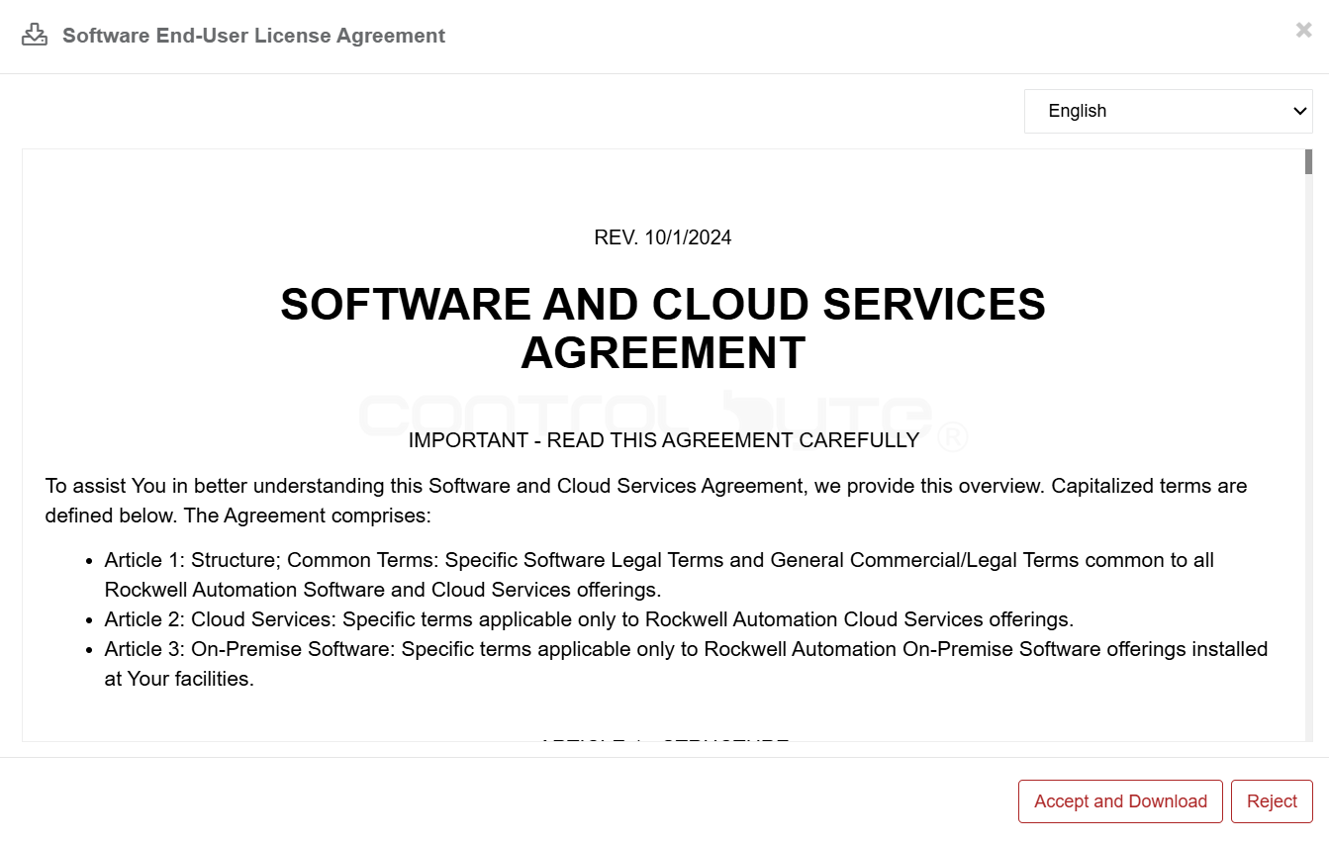The width and height of the screenshot is (1329, 844).
Task: Click the 'Software End-User License Agreement' title
Action: (x=253, y=36)
